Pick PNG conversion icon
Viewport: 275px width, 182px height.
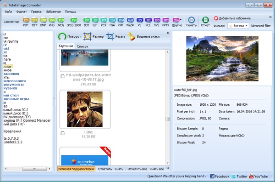coord(51,22)
